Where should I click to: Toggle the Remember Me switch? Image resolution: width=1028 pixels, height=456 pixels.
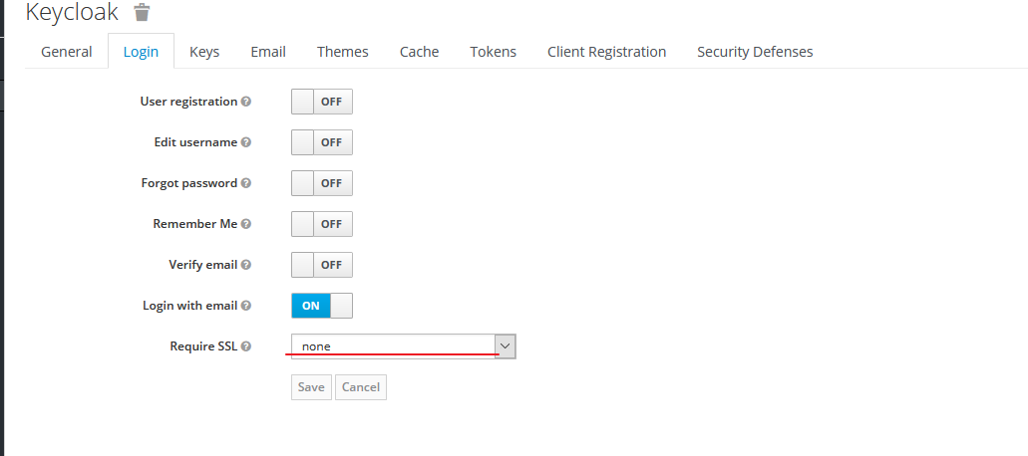(x=322, y=224)
